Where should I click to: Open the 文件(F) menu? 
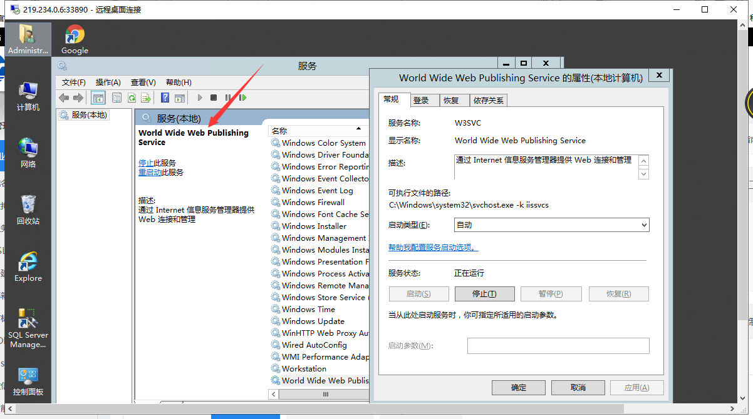(74, 83)
